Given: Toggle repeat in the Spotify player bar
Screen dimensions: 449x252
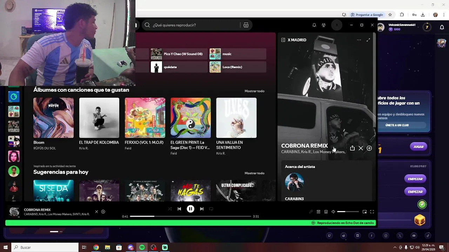Looking at the screenshot, I should click(x=211, y=209).
